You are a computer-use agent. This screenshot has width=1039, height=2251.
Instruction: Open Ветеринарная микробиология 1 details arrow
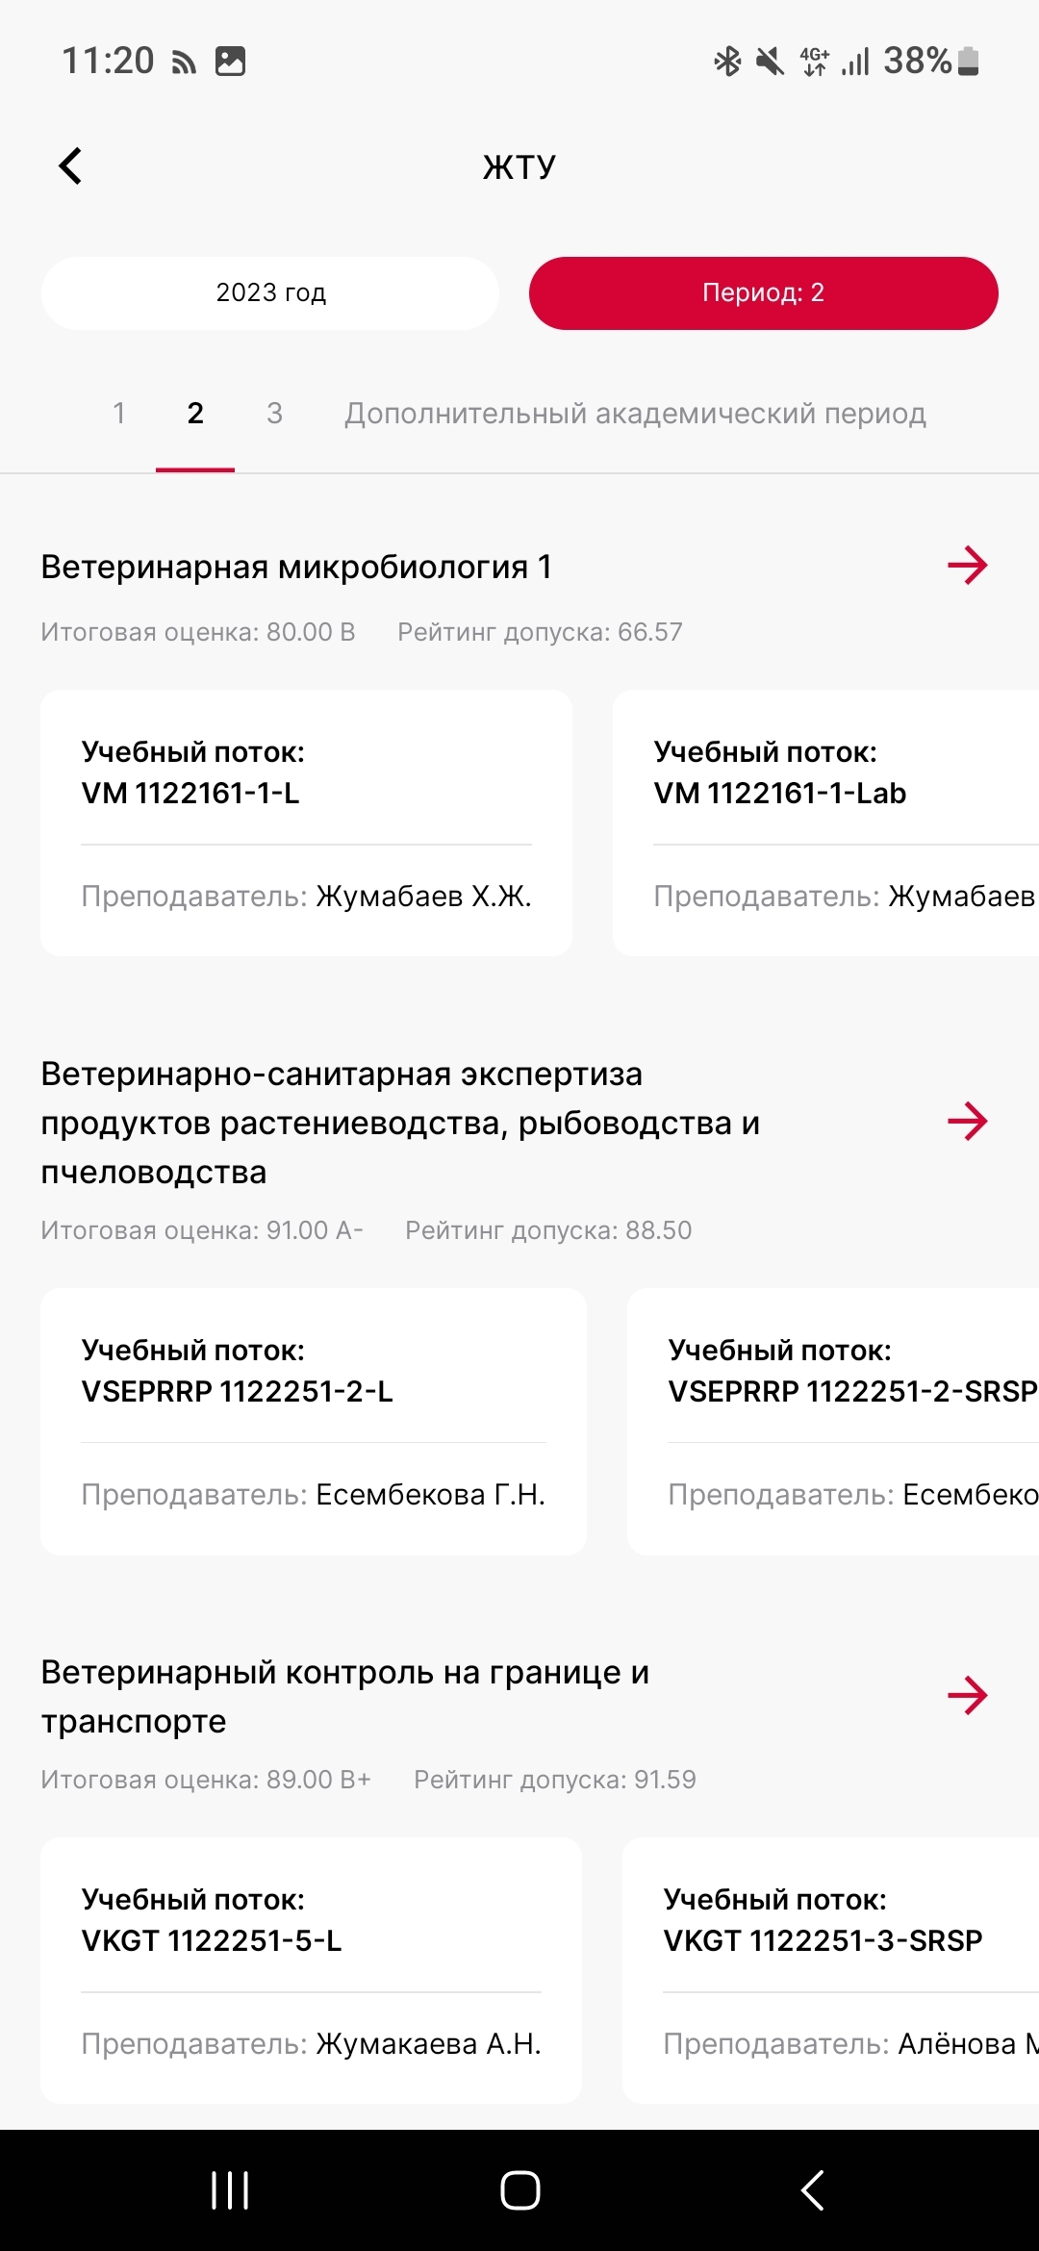click(967, 566)
